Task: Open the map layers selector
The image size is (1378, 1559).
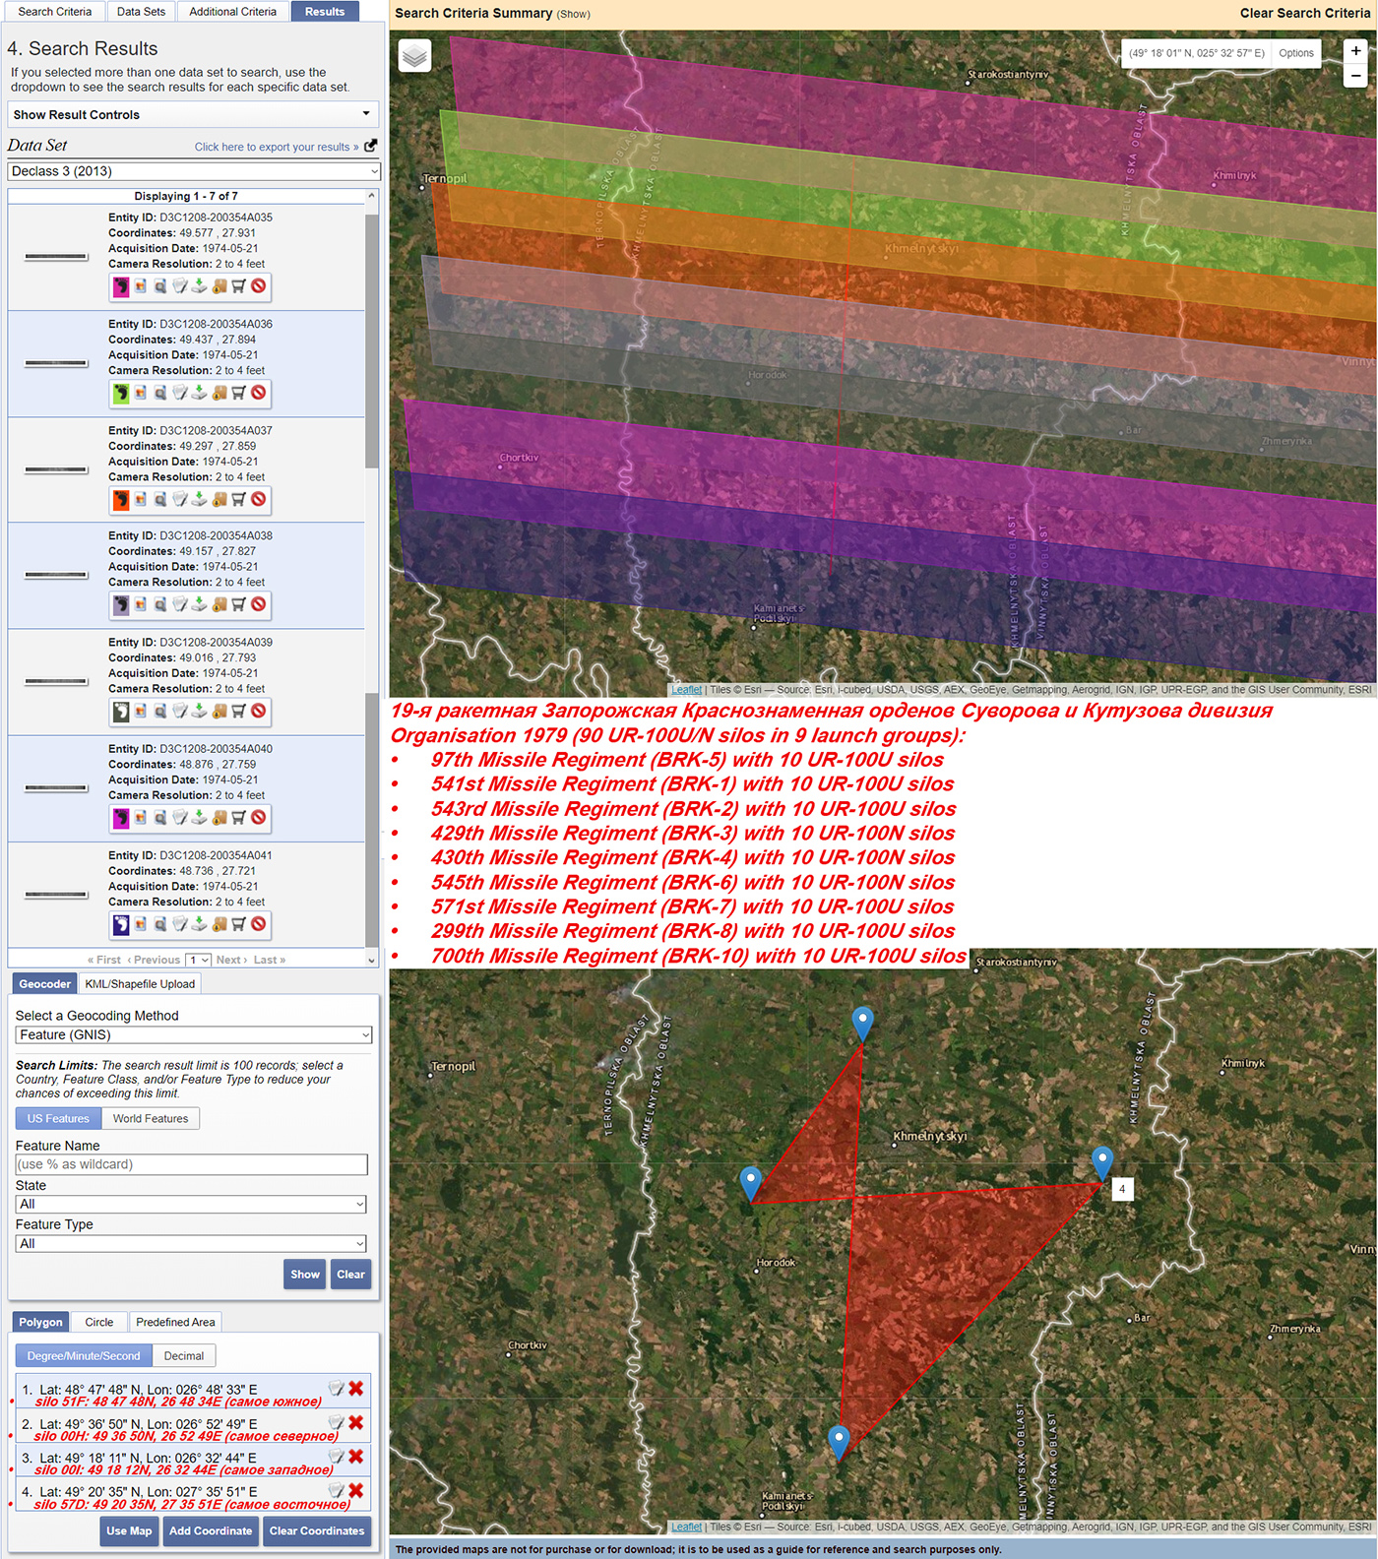Action: click(415, 56)
